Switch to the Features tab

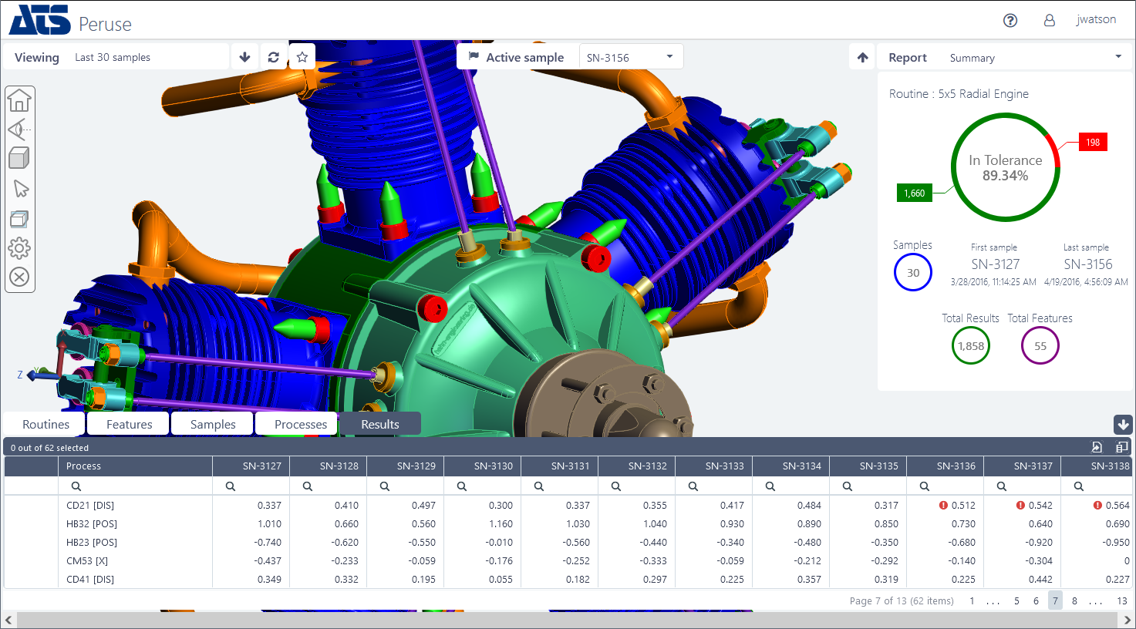(x=129, y=424)
